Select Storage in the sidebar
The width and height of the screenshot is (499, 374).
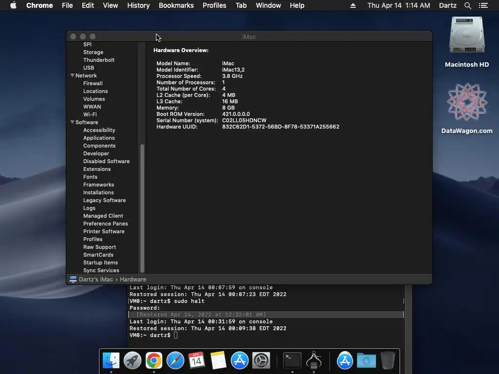pos(93,52)
